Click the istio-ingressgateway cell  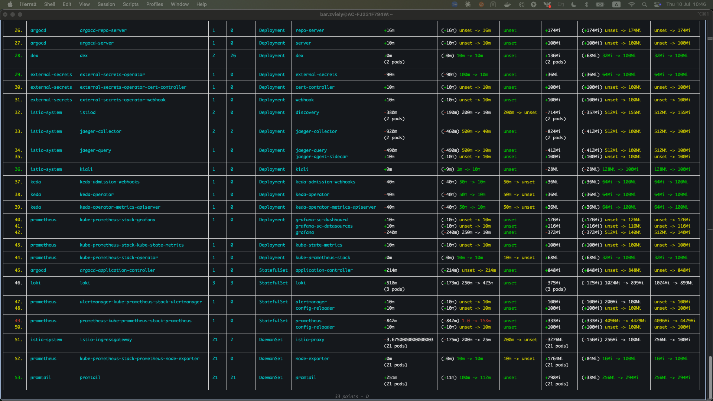click(106, 340)
